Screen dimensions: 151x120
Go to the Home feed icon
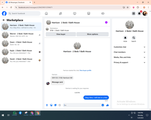click(x=46, y=13)
